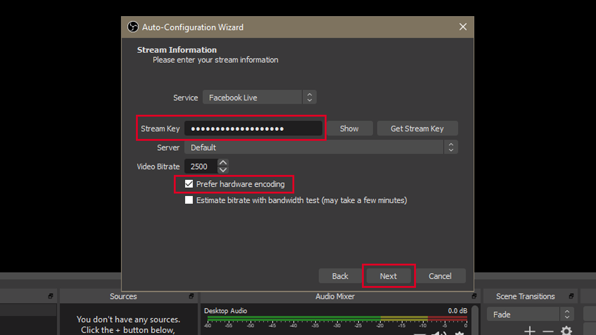The image size is (596, 335).
Task: Click Next to continue the wizard
Action: tap(388, 275)
